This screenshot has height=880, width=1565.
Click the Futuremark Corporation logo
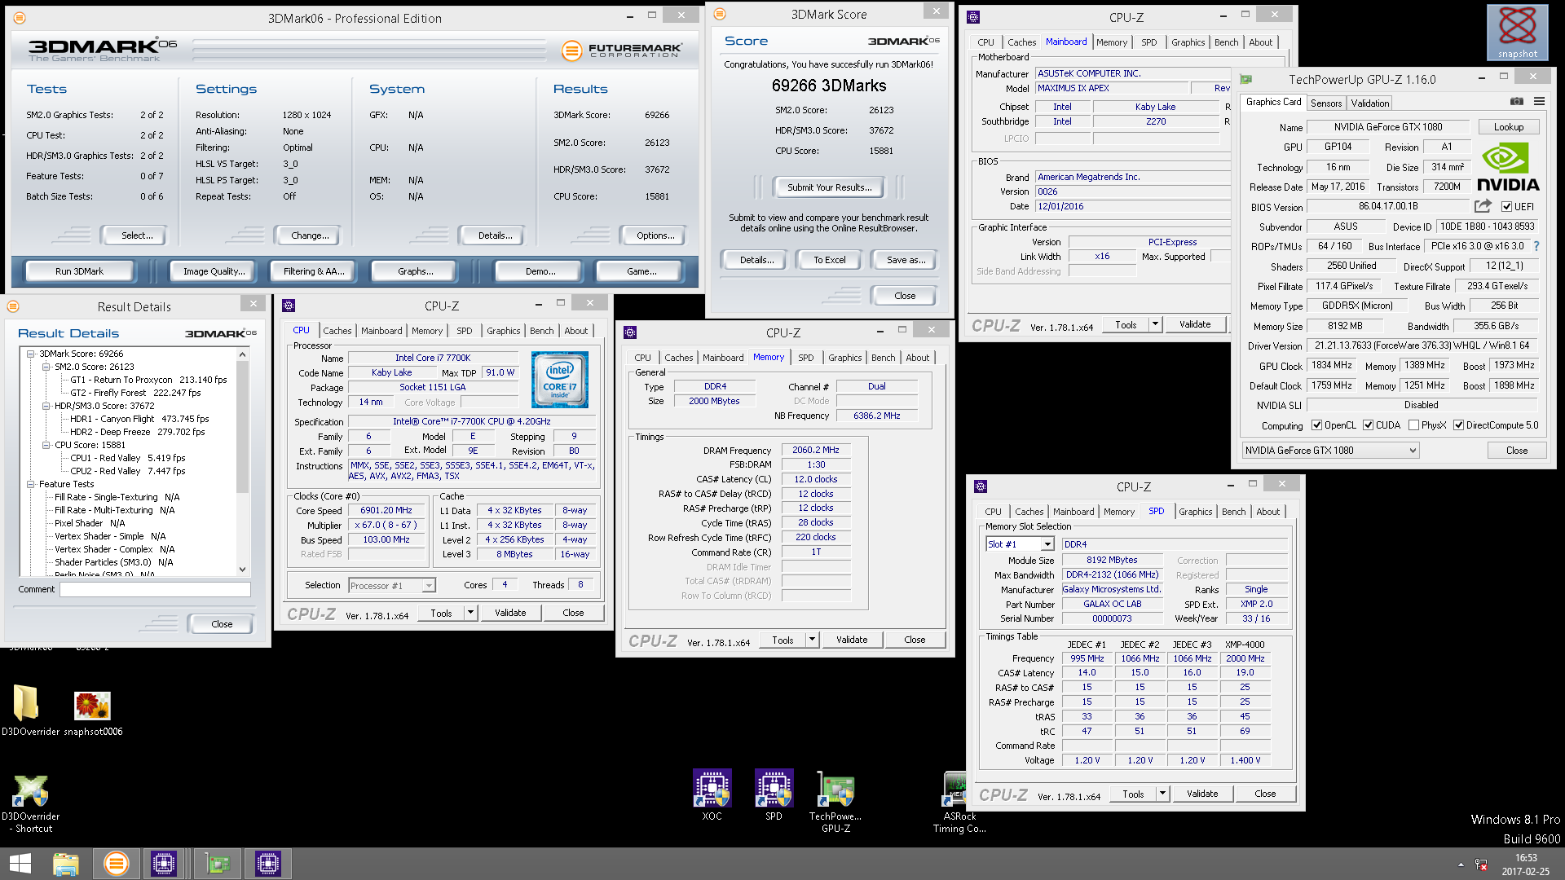click(x=624, y=51)
